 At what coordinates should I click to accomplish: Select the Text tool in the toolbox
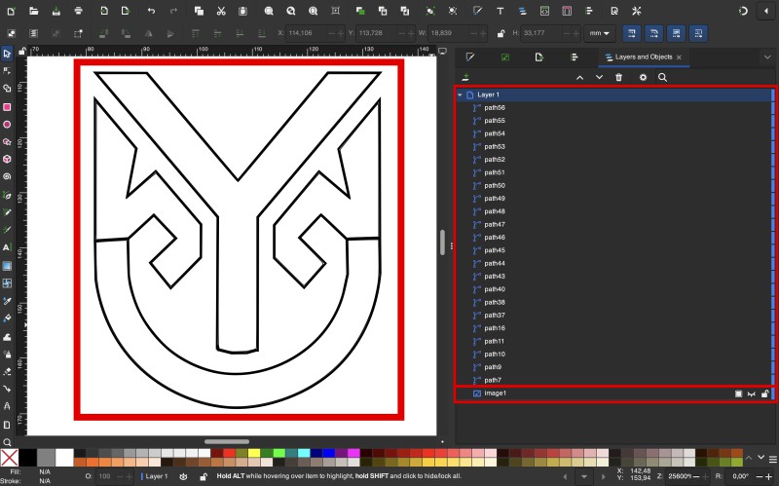(7, 247)
